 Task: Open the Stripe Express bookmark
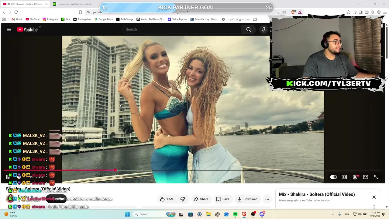pos(177,19)
